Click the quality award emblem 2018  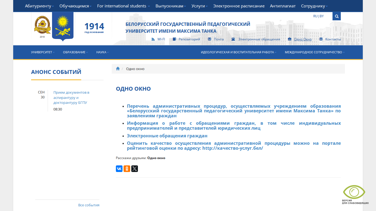pyautogui.click(x=42, y=26)
